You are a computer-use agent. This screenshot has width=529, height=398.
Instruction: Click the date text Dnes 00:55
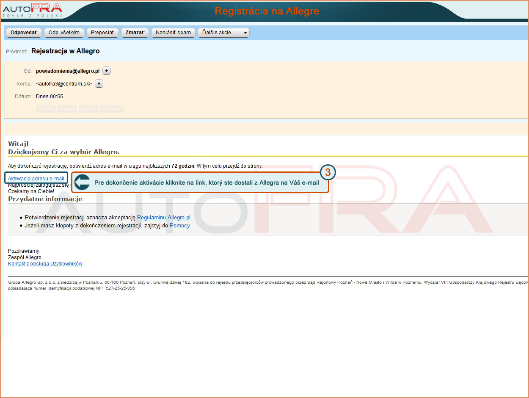point(50,97)
